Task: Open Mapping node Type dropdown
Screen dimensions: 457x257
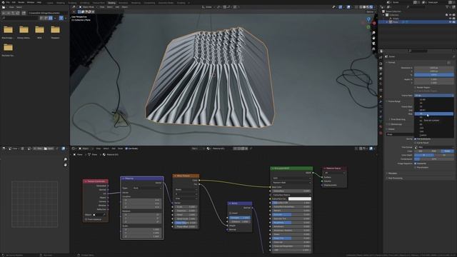Action: (x=147, y=188)
